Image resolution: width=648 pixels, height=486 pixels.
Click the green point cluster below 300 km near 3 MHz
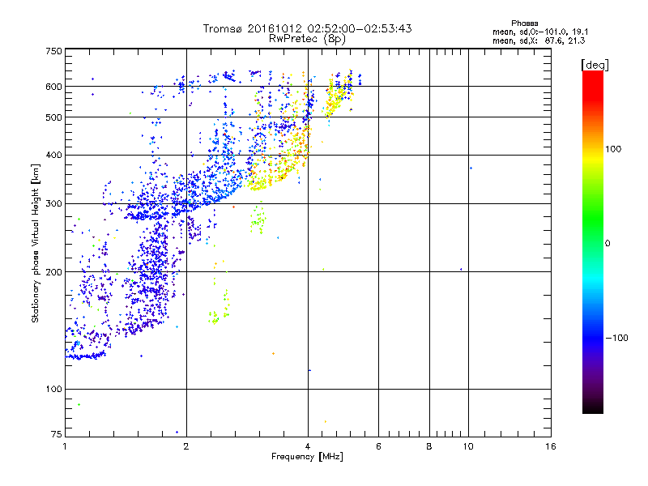(x=258, y=218)
